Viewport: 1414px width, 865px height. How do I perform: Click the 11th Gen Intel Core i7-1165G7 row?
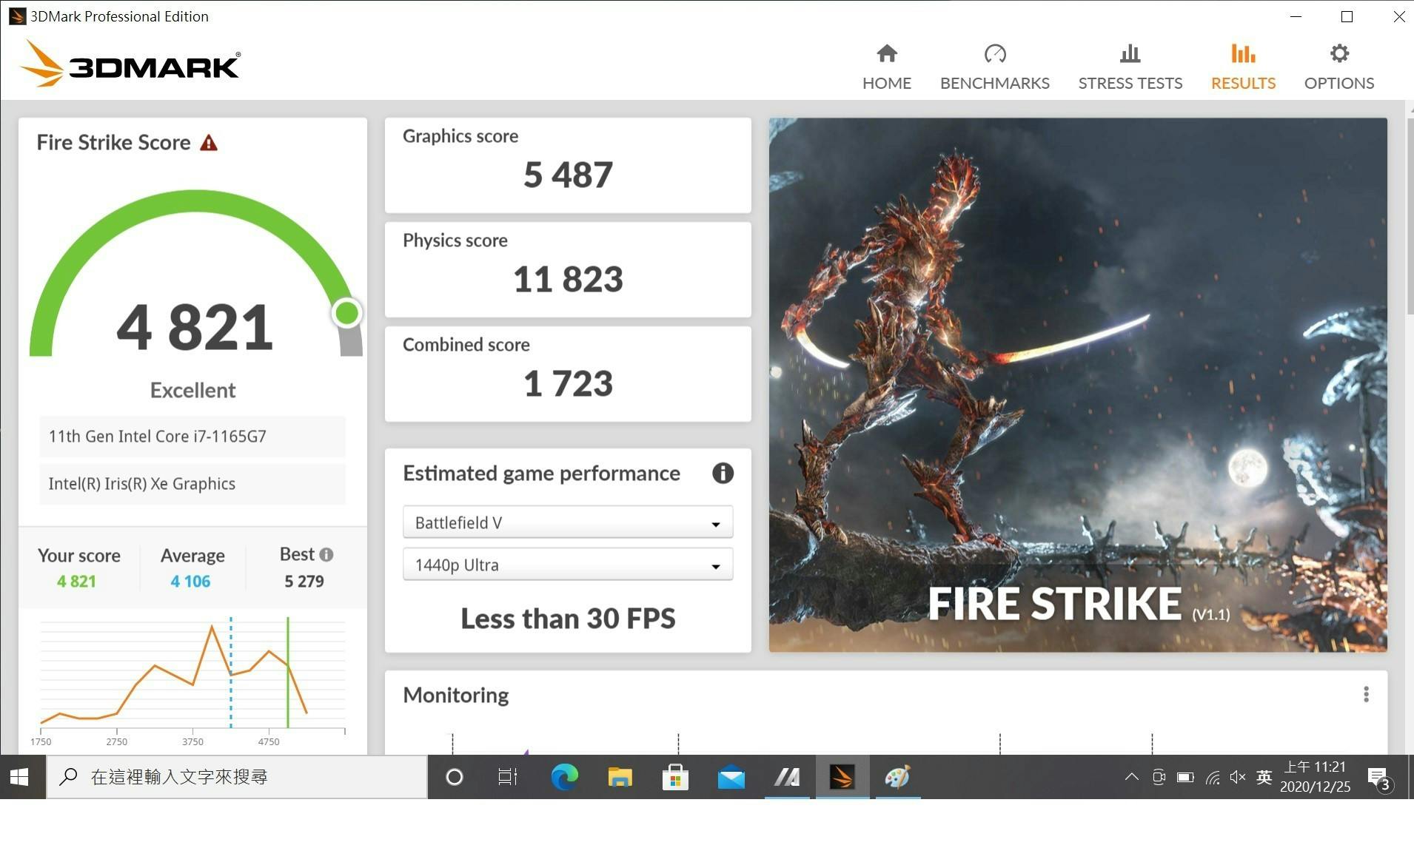pos(192,437)
